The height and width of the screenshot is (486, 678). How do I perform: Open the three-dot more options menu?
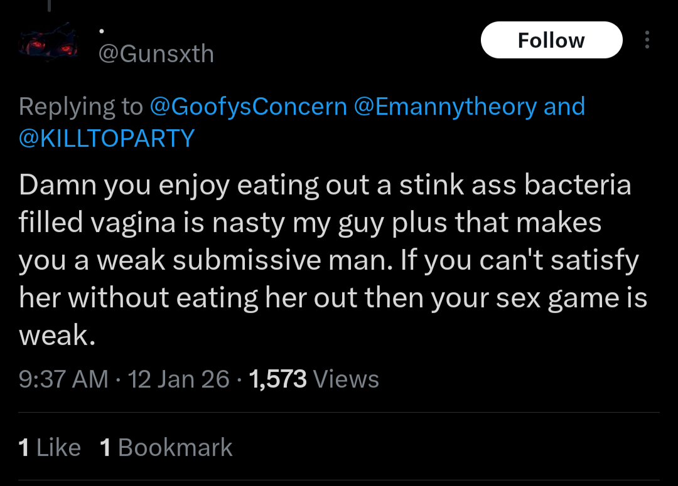coord(647,41)
